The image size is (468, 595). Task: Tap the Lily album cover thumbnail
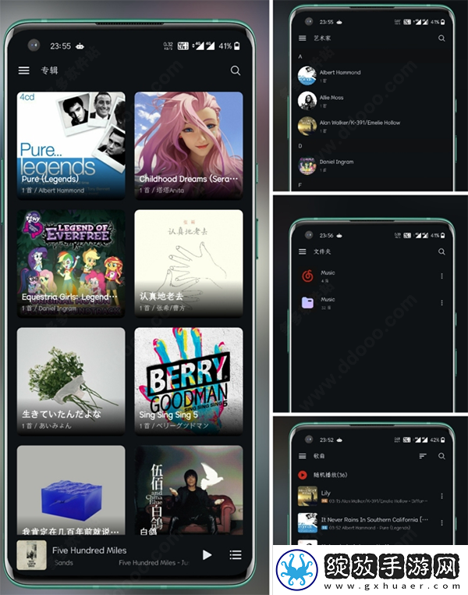pos(307,497)
